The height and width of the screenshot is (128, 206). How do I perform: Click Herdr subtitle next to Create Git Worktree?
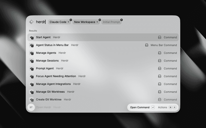pos(68,100)
